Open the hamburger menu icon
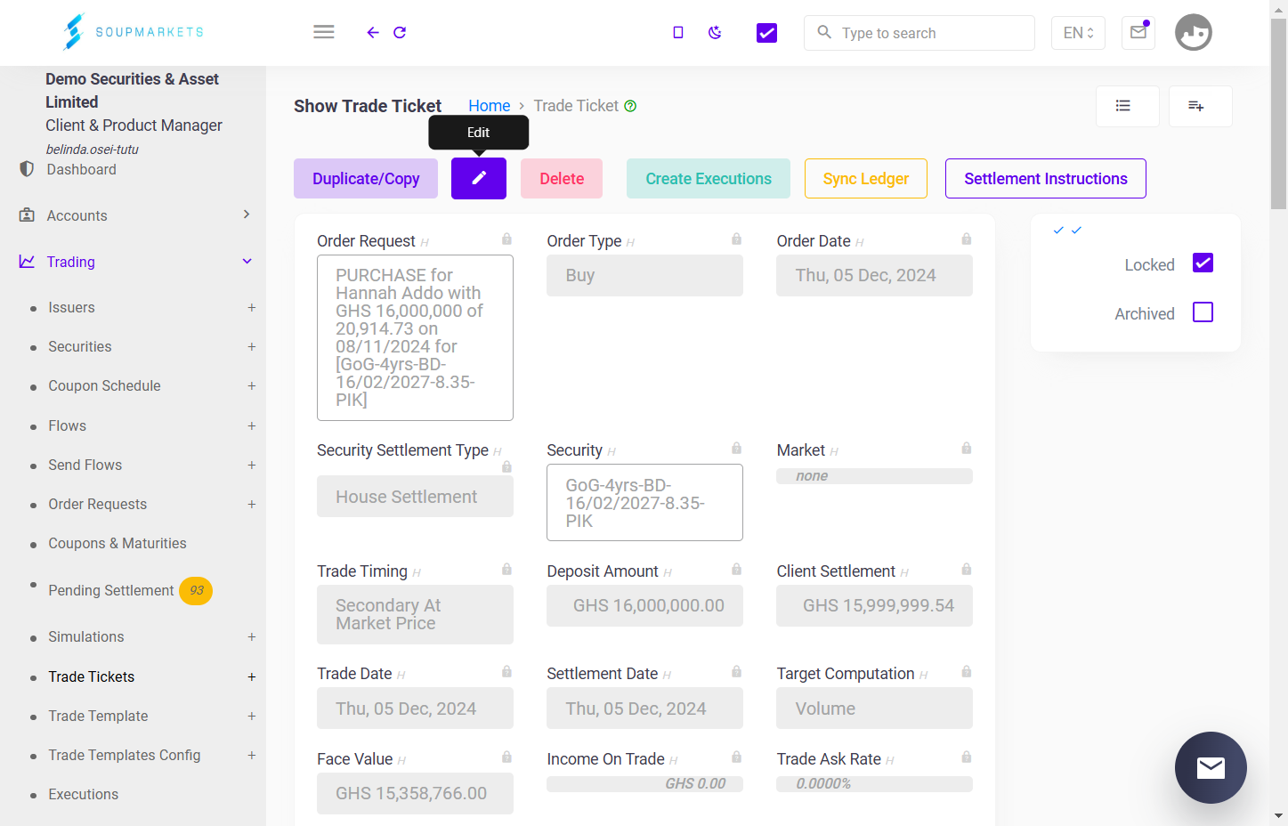Image resolution: width=1288 pixels, height=826 pixels. click(x=324, y=32)
